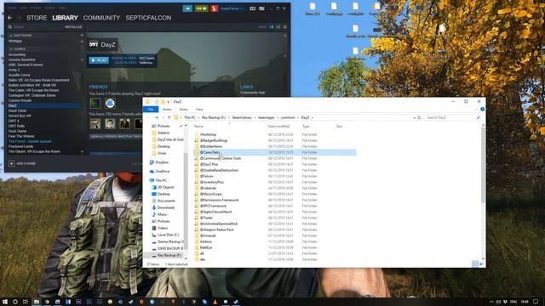Click View All Friends Who Play button
545x306 pixels.
tap(116, 137)
